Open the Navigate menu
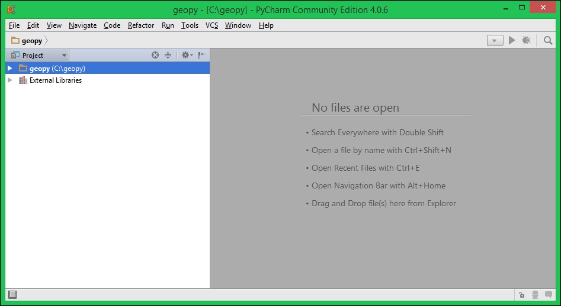The height and width of the screenshot is (306, 561). tap(83, 25)
